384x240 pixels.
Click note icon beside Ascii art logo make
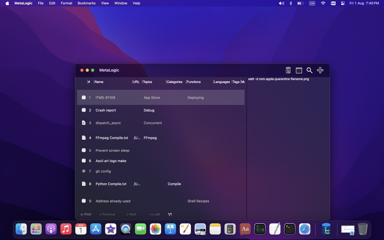[84, 161]
